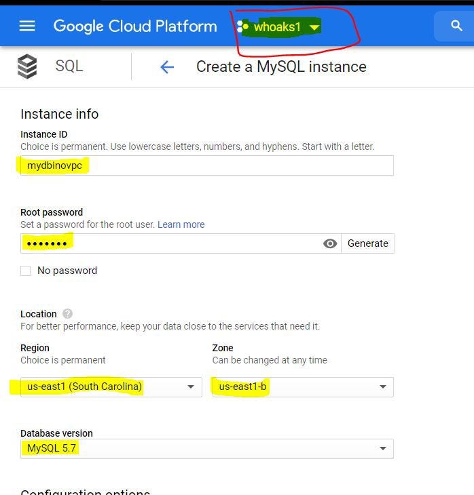This screenshot has width=474, height=495.
Task: Show the root password with the eye icon
Action: tap(330, 243)
